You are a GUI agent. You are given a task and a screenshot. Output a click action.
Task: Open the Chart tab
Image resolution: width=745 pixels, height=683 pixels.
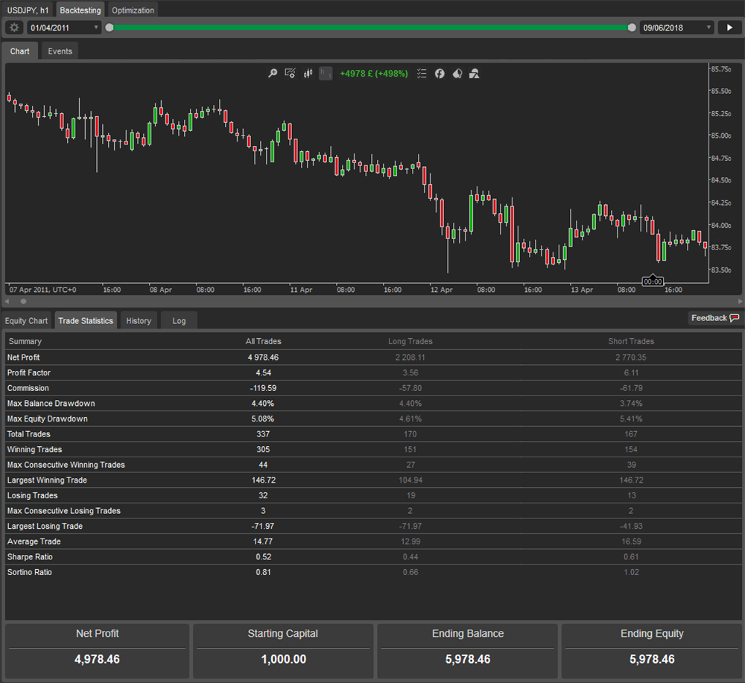point(20,51)
